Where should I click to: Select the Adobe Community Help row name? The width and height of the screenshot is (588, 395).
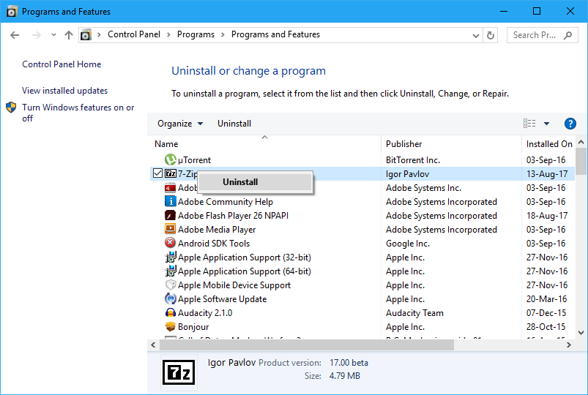(x=226, y=202)
